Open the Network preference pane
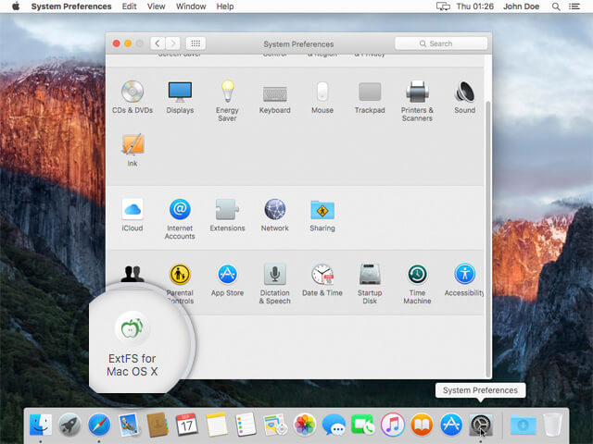 pyautogui.click(x=274, y=210)
